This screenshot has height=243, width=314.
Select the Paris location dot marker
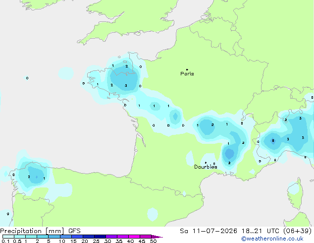[x=187, y=69]
